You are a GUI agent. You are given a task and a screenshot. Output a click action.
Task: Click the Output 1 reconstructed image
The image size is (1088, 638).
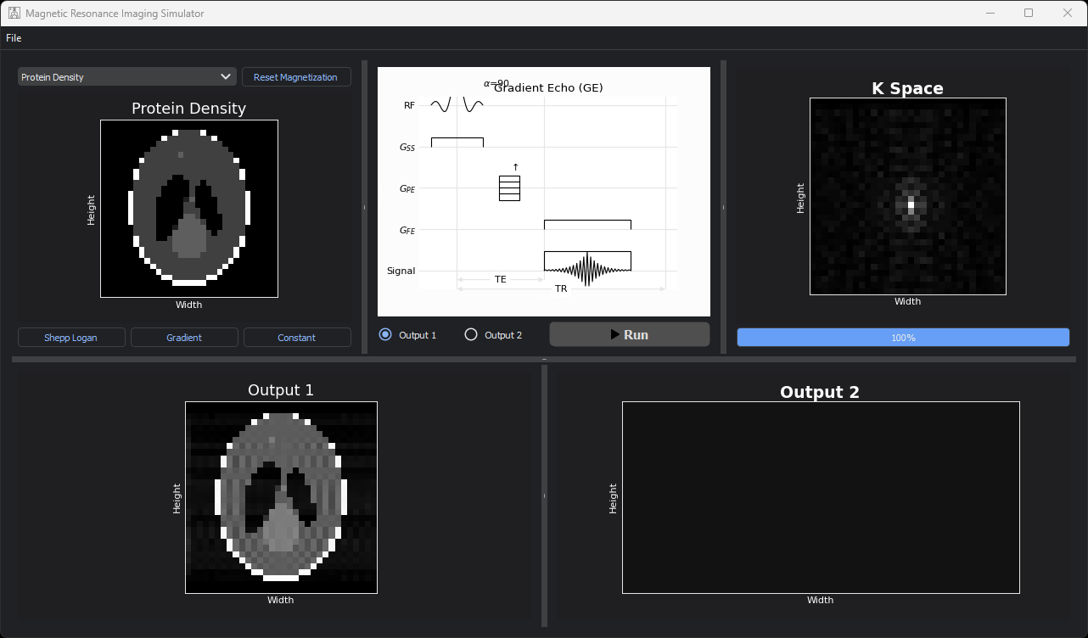(281, 497)
